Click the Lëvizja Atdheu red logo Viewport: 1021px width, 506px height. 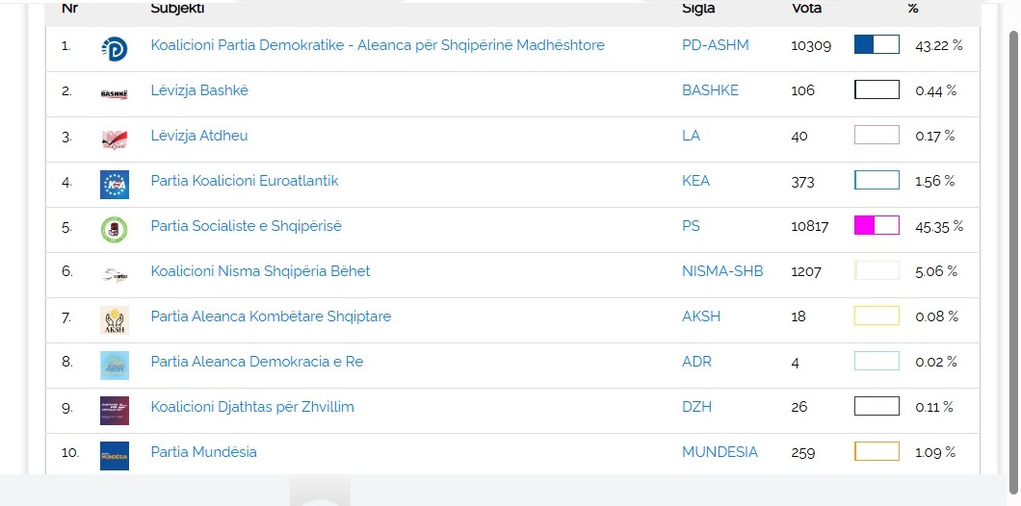pyautogui.click(x=114, y=139)
